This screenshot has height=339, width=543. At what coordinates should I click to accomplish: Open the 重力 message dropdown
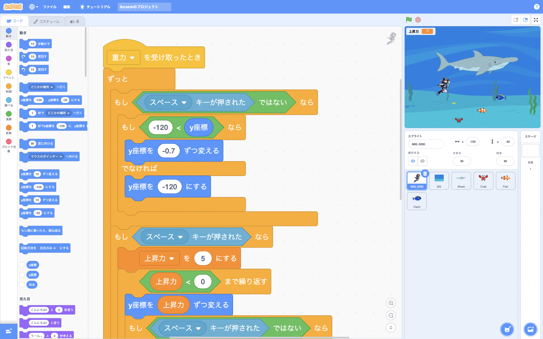(123, 58)
